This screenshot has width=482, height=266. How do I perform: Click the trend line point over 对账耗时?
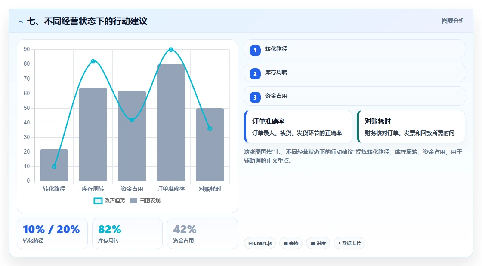[x=210, y=129]
